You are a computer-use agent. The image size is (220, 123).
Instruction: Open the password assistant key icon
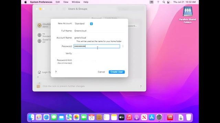tap(123, 46)
